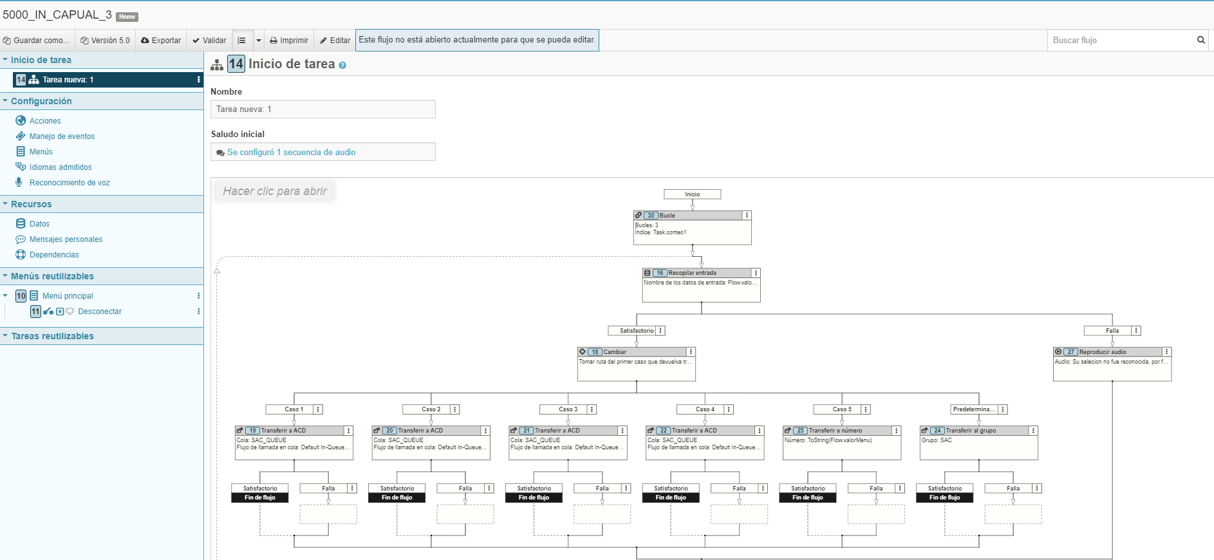The image size is (1214, 560).
Task: Open options menu of Bucle node 30
Action: (747, 216)
